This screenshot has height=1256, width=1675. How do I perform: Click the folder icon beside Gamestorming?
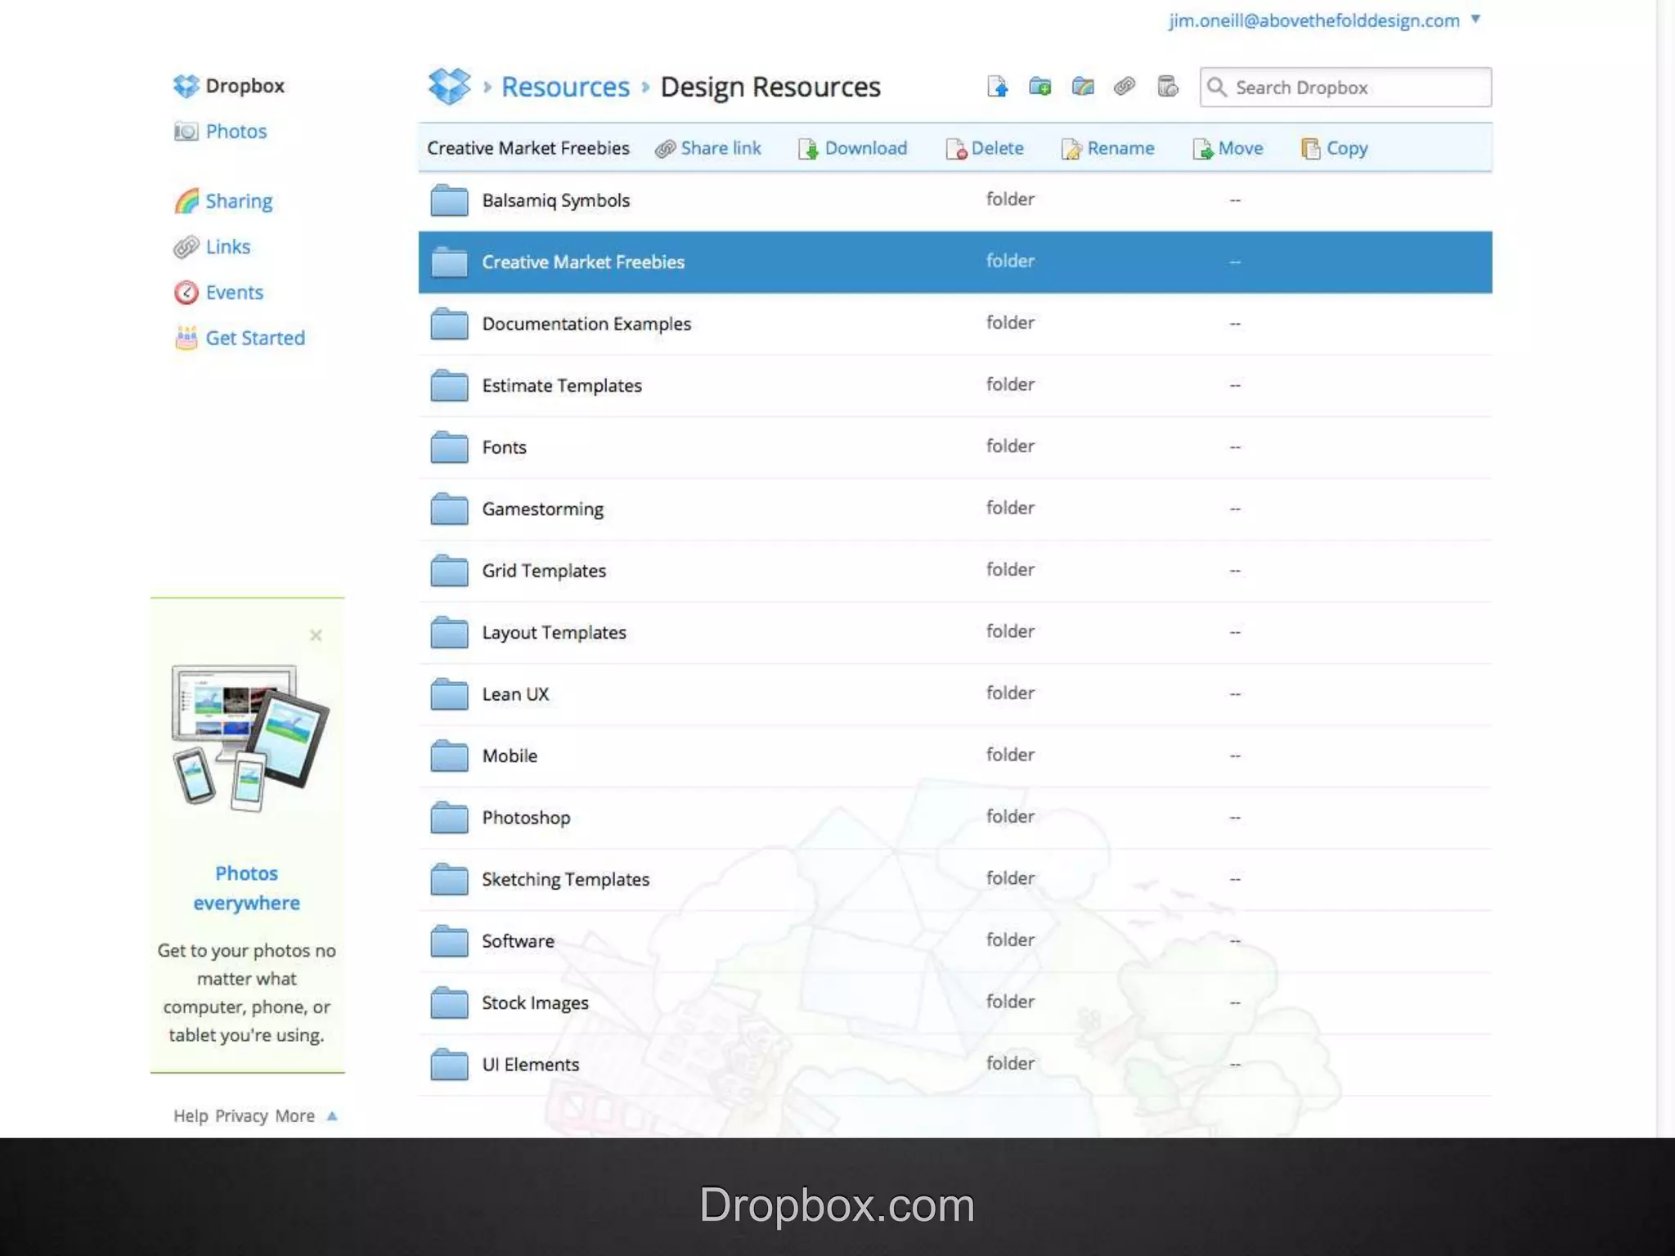[x=449, y=509]
